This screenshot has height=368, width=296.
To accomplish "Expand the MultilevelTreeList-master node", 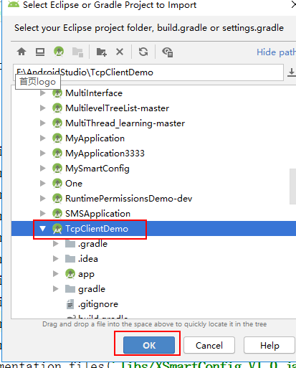I will coord(43,108).
